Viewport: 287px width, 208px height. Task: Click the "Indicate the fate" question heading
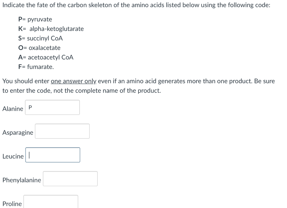pos(136,5)
